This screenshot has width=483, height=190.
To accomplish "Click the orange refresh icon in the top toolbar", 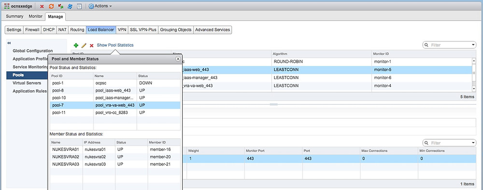I will click(x=51, y=6).
